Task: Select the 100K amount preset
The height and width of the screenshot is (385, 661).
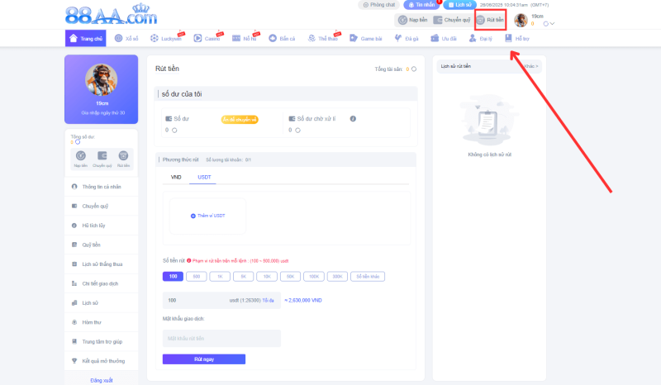Action: pyautogui.click(x=314, y=277)
